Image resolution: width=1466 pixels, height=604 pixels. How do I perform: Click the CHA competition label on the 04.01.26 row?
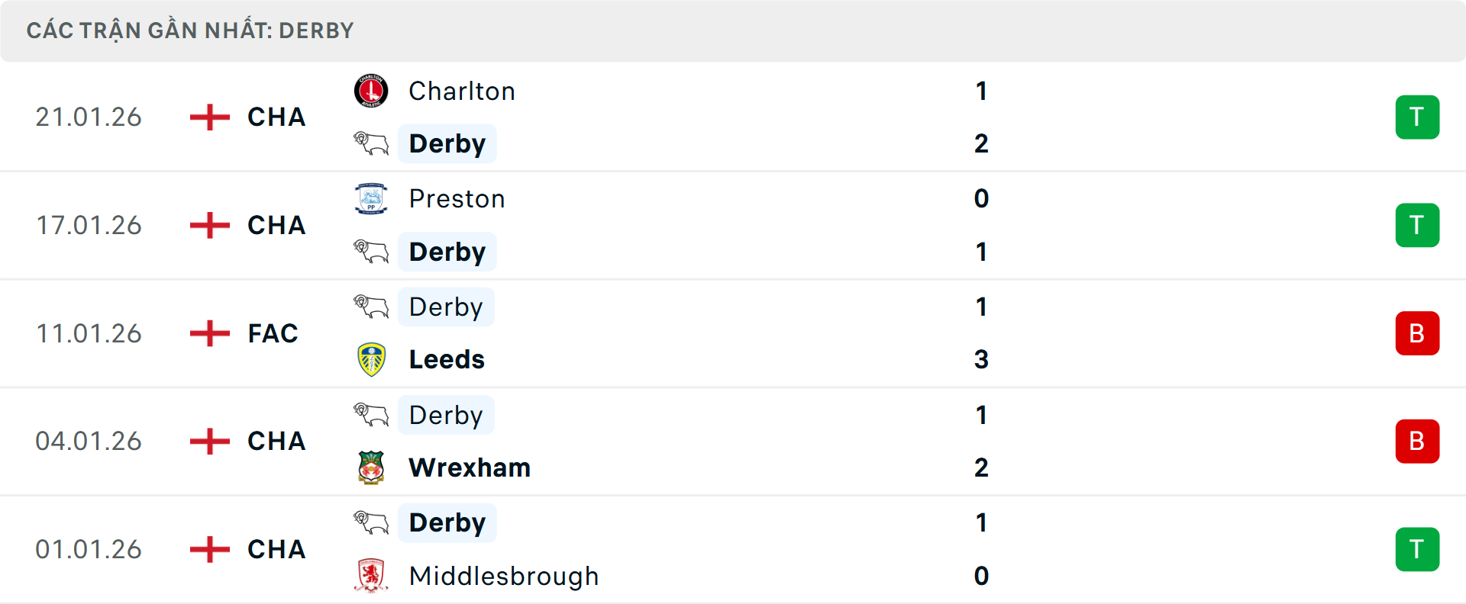click(x=275, y=441)
